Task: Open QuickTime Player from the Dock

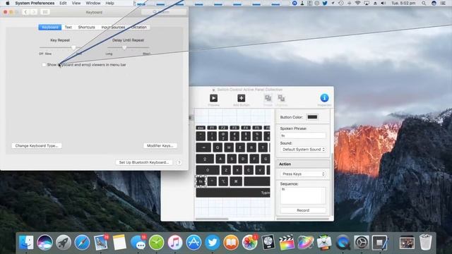Action: (343, 242)
